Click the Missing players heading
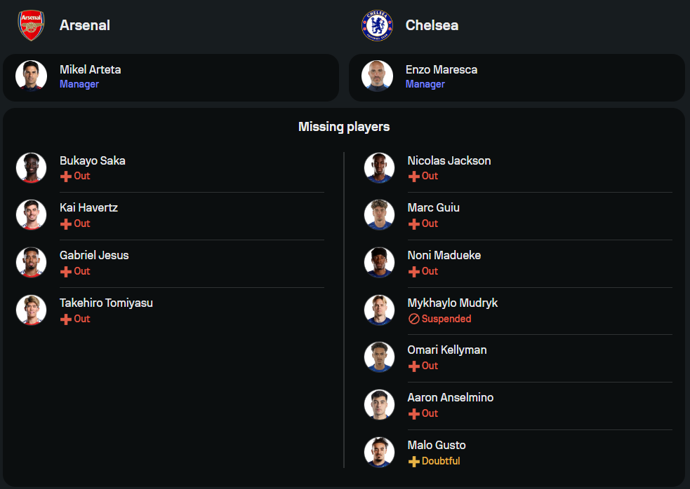The width and height of the screenshot is (690, 489). click(344, 127)
